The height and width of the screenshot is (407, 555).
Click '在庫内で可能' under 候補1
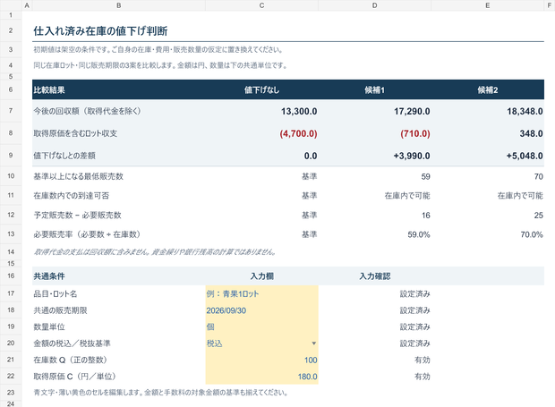click(x=407, y=196)
